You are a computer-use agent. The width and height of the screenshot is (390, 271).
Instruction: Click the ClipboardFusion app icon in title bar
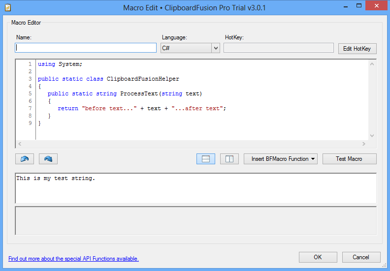(8, 7)
